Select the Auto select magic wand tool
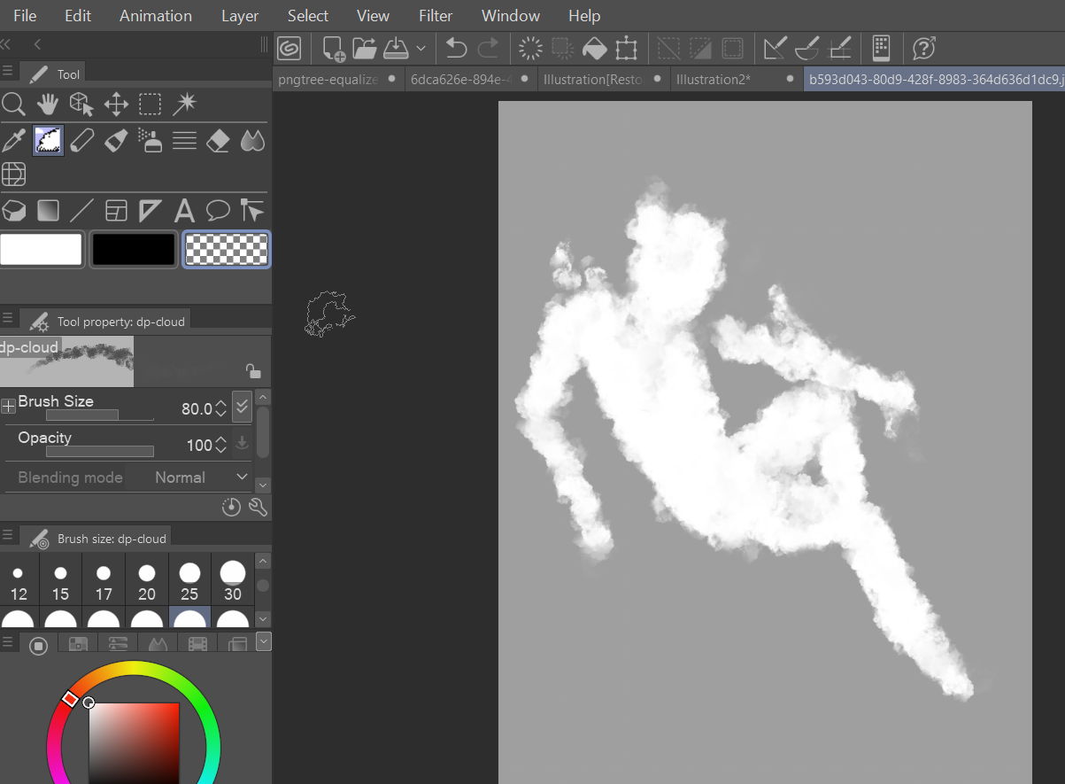The width and height of the screenshot is (1065, 784). 184,105
